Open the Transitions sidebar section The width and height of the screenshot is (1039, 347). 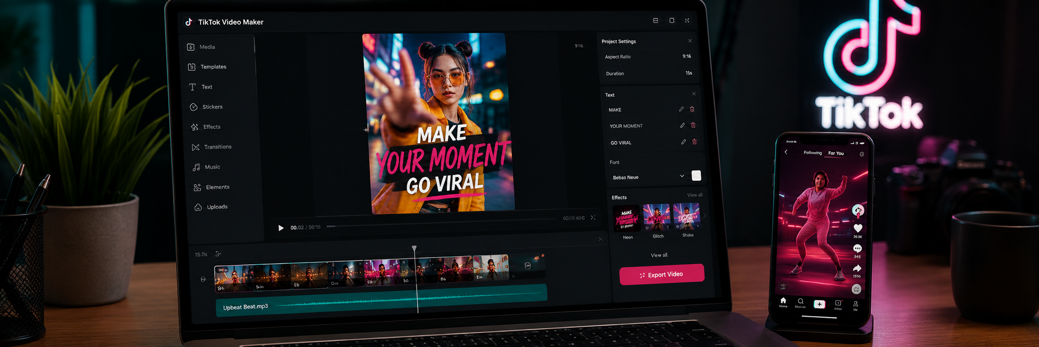click(x=211, y=147)
